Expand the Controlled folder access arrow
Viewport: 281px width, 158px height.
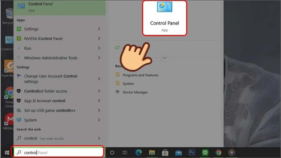(99, 91)
